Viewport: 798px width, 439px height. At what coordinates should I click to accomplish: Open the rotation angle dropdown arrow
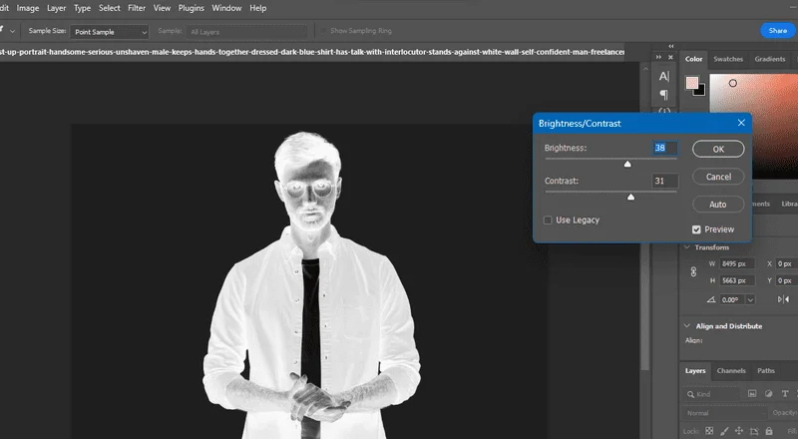(x=750, y=299)
